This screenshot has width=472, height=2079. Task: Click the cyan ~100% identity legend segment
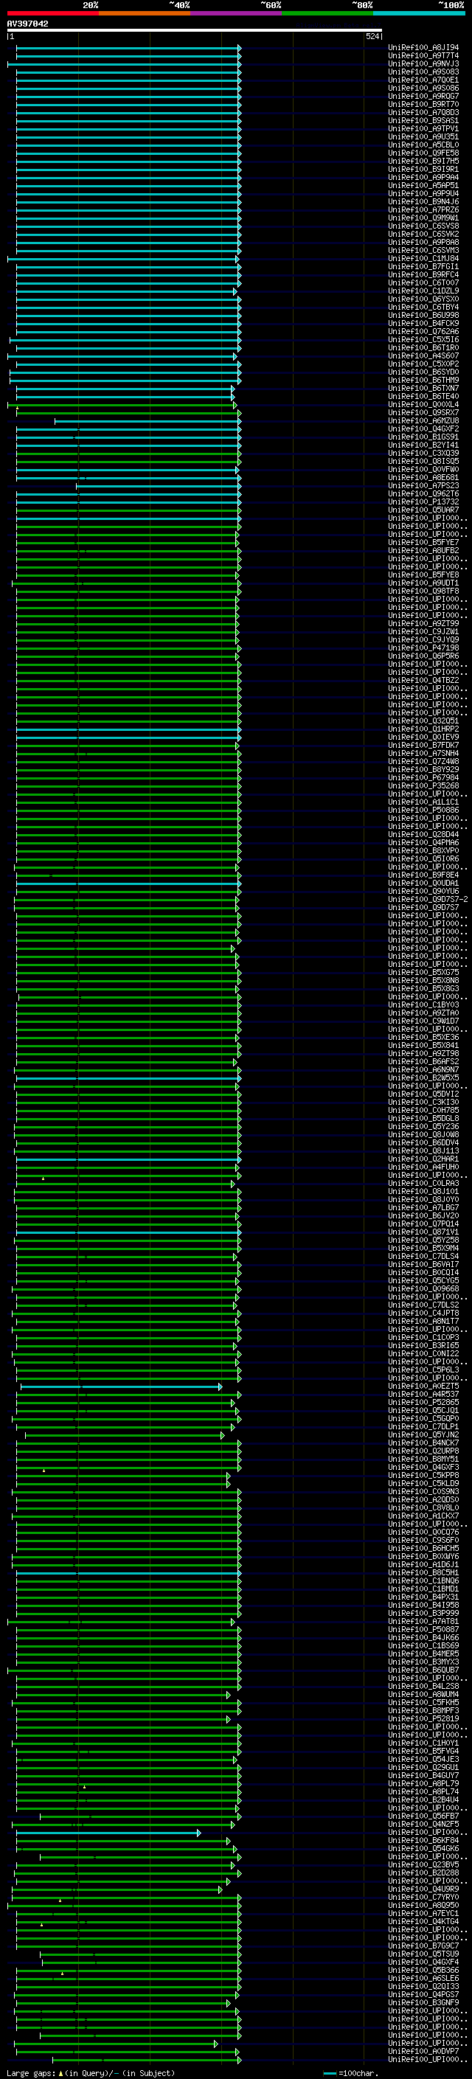(419, 14)
